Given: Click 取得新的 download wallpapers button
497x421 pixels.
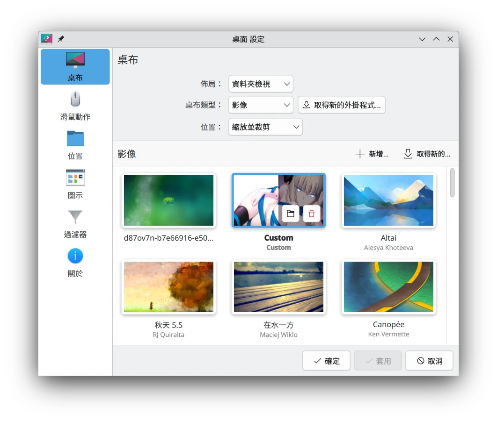Looking at the screenshot, I should tap(427, 154).
